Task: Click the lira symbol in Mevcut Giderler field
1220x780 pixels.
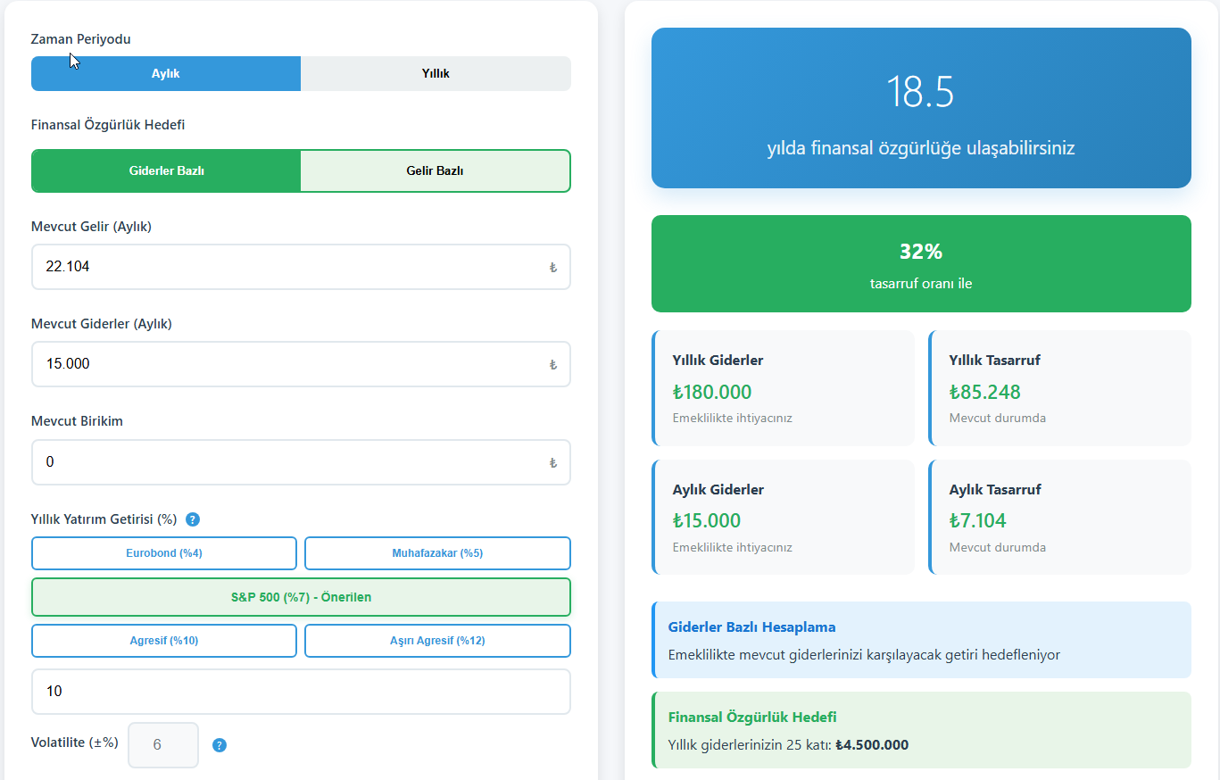Action: point(552,364)
